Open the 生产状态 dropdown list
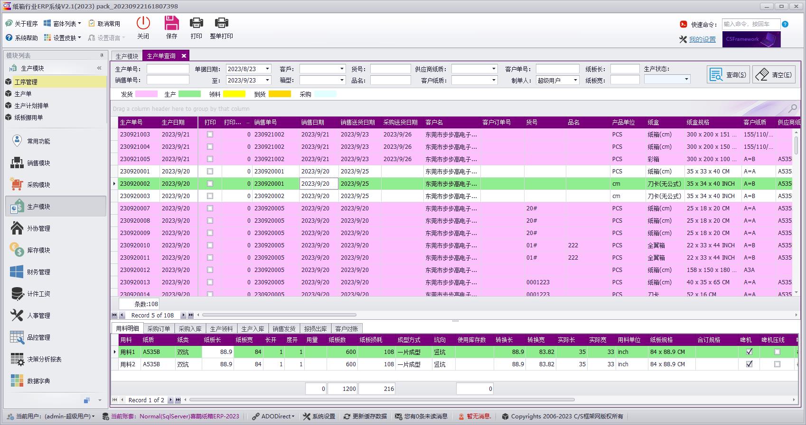Viewport: 806px width, 425px height. click(x=686, y=80)
